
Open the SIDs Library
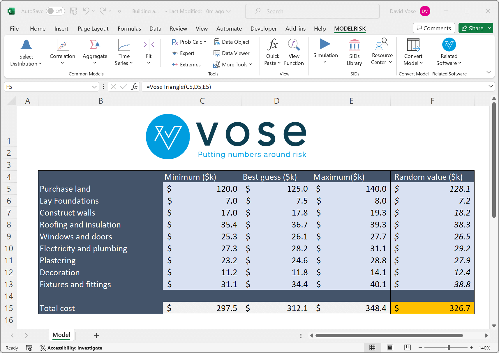pos(354,52)
